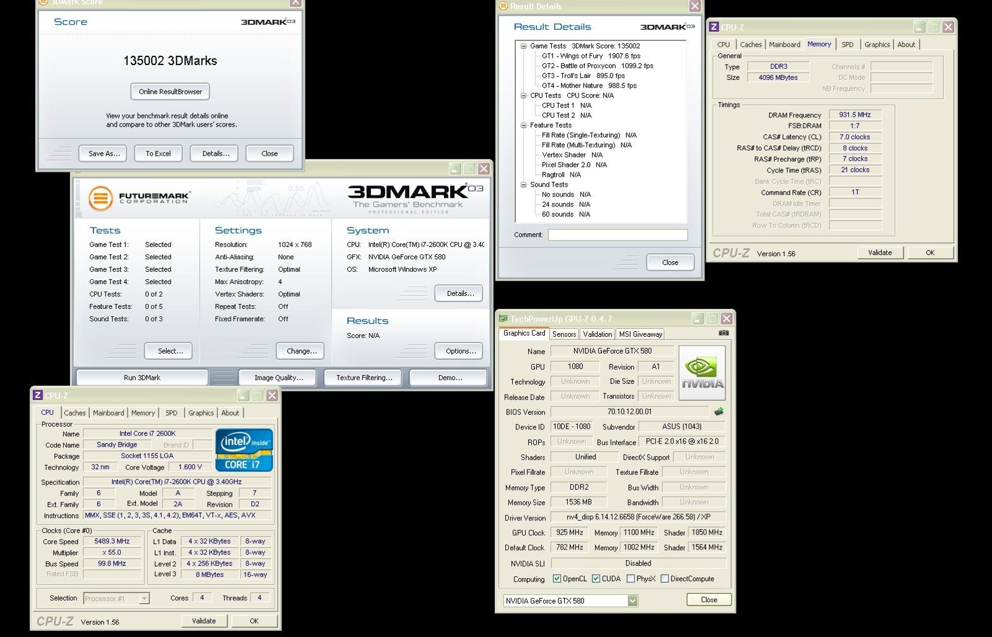Click the Online ResultBrowser button
992x637 pixels.
(x=170, y=92)
